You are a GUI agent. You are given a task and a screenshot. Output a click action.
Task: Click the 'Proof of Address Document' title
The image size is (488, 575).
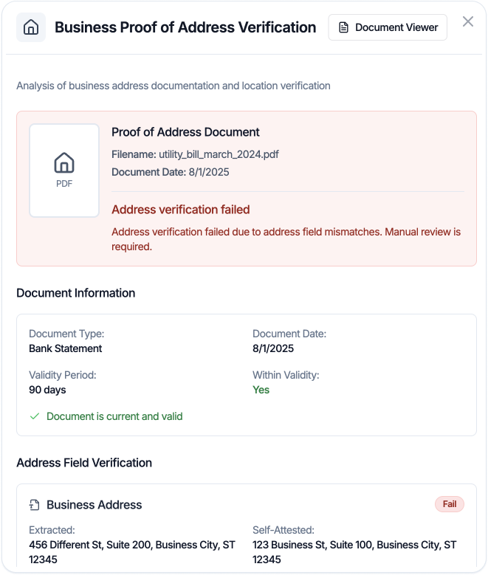click(185, 132)
